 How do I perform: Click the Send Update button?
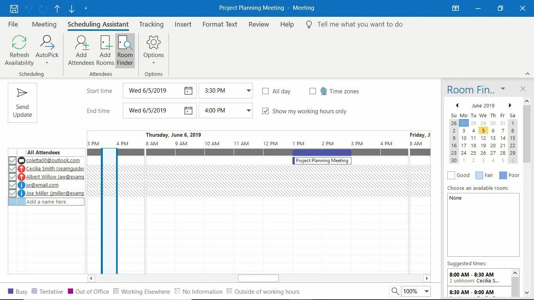22,103
